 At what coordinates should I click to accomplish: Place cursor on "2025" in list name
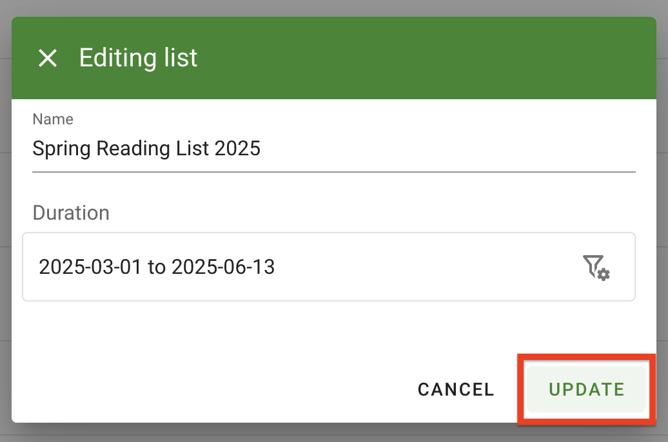[x=237, y=149]
